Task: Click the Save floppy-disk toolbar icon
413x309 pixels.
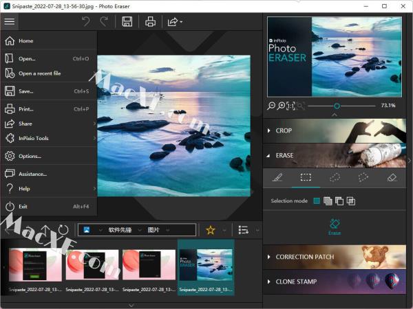Action: click(x=127, y=21)
